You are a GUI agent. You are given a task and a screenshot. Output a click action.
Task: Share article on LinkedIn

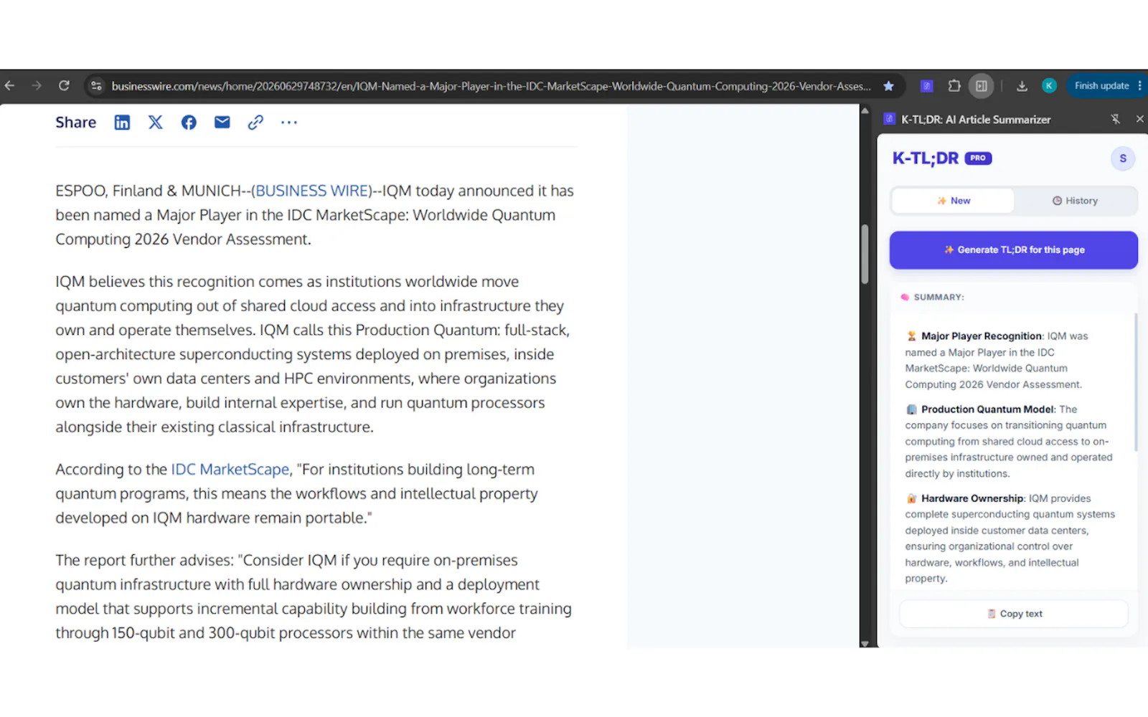coord(122,123)
